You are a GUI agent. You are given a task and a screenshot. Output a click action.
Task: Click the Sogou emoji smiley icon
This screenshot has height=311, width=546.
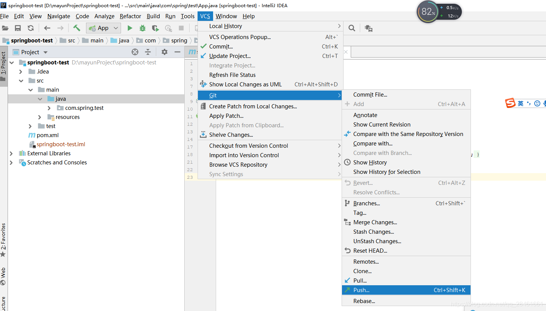click(x=537, y=103)
